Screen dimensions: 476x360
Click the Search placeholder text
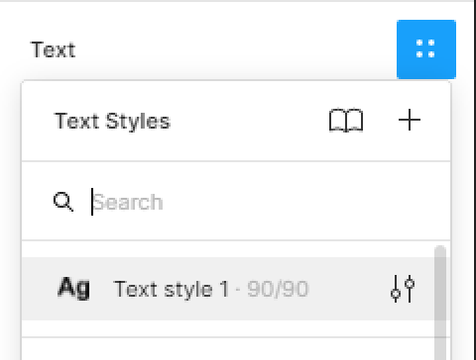pyautogui.click(x=128, y=202)
